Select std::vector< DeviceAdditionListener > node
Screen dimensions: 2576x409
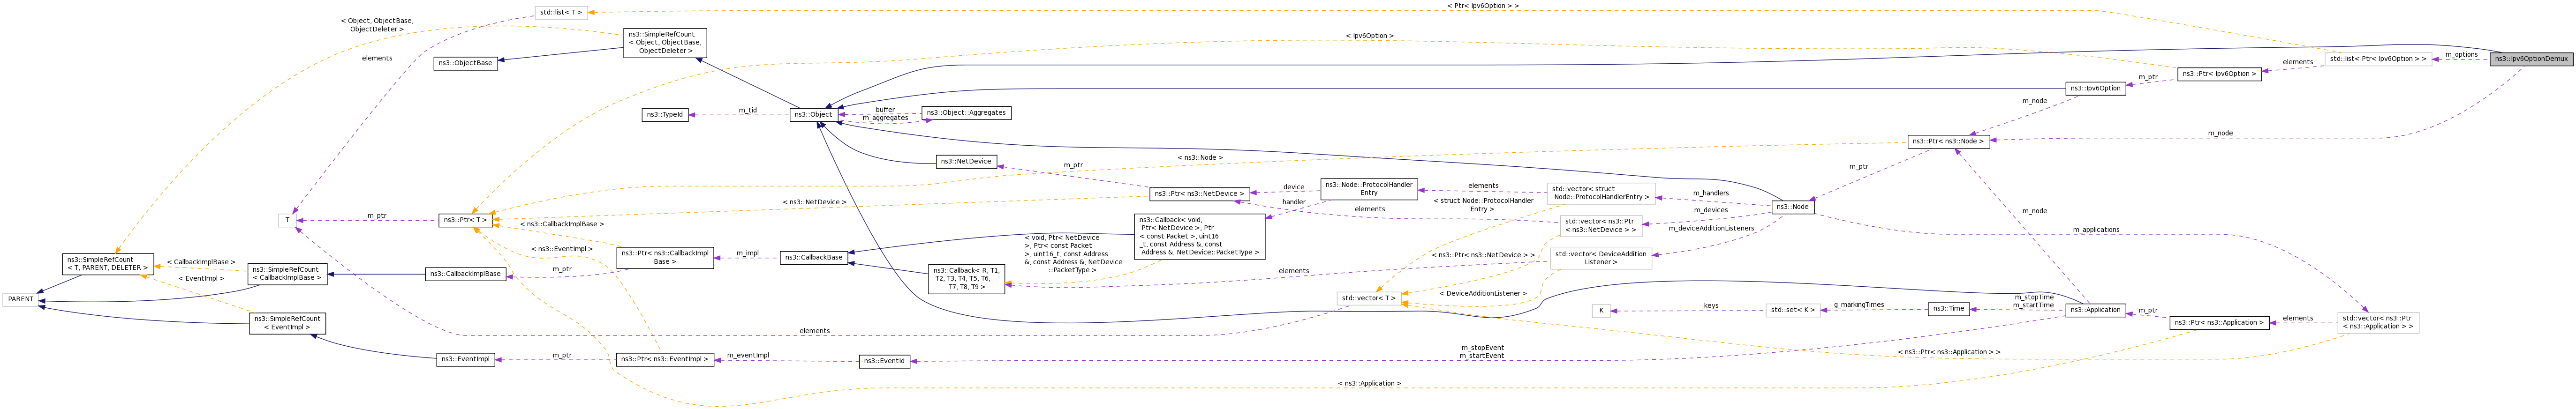[x=1600, y=258]
